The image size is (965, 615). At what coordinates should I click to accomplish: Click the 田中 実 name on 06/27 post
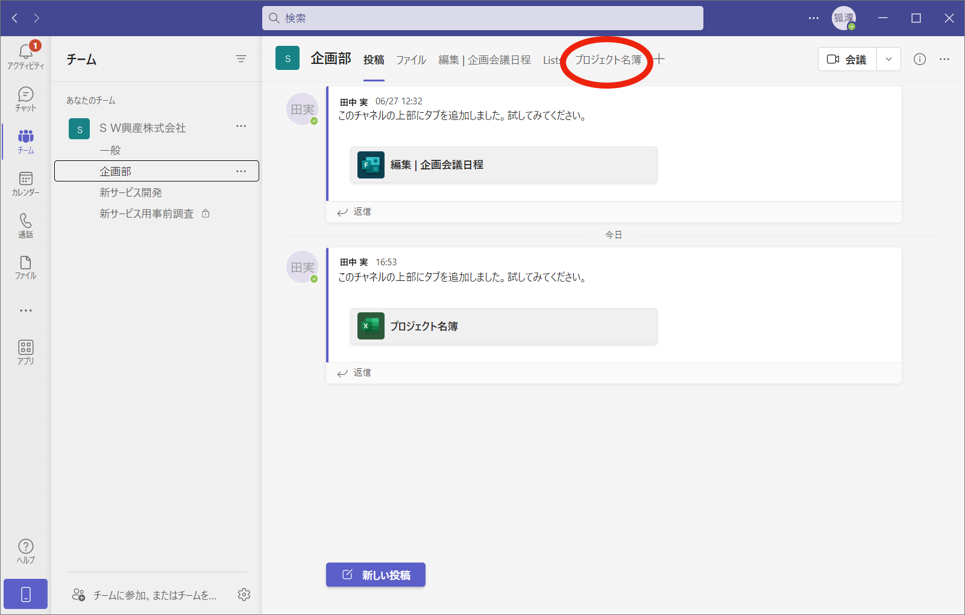pos(354,102)
